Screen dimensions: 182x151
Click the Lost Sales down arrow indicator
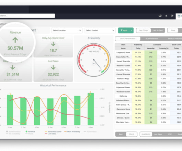click(x=53, y=67)
